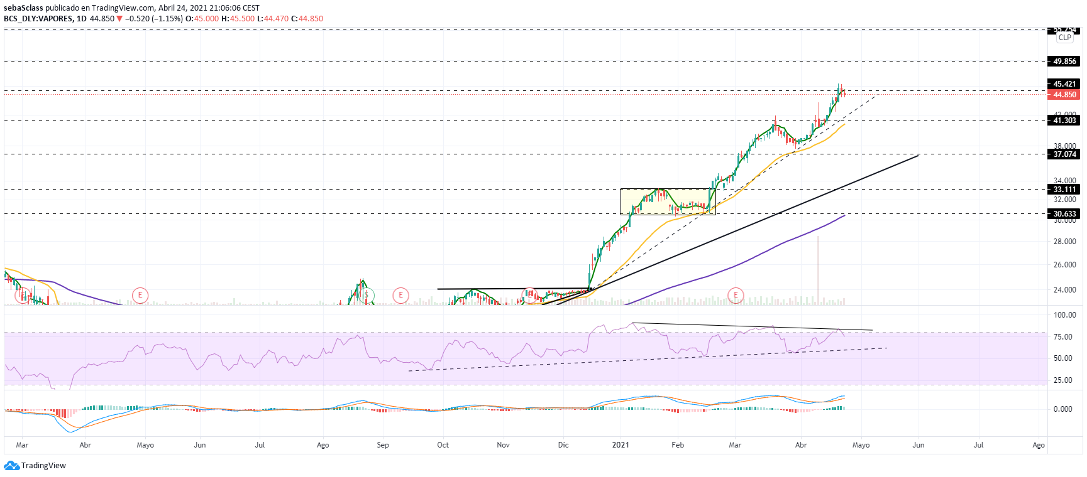Click the Oct label on time axis
This screenshot has width=1087, height=477.
pyautogui.click(x=443, y=445)
